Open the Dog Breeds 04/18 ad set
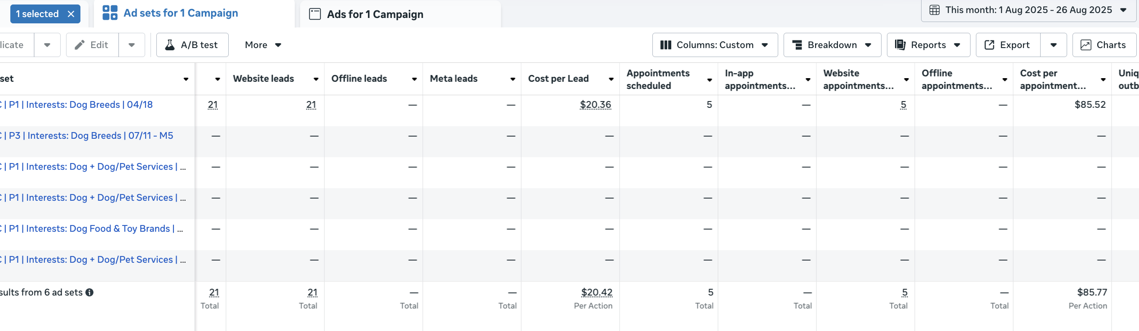Image resolution: width=1139 pixels, height=331 pixels. (x=81, y=105)
